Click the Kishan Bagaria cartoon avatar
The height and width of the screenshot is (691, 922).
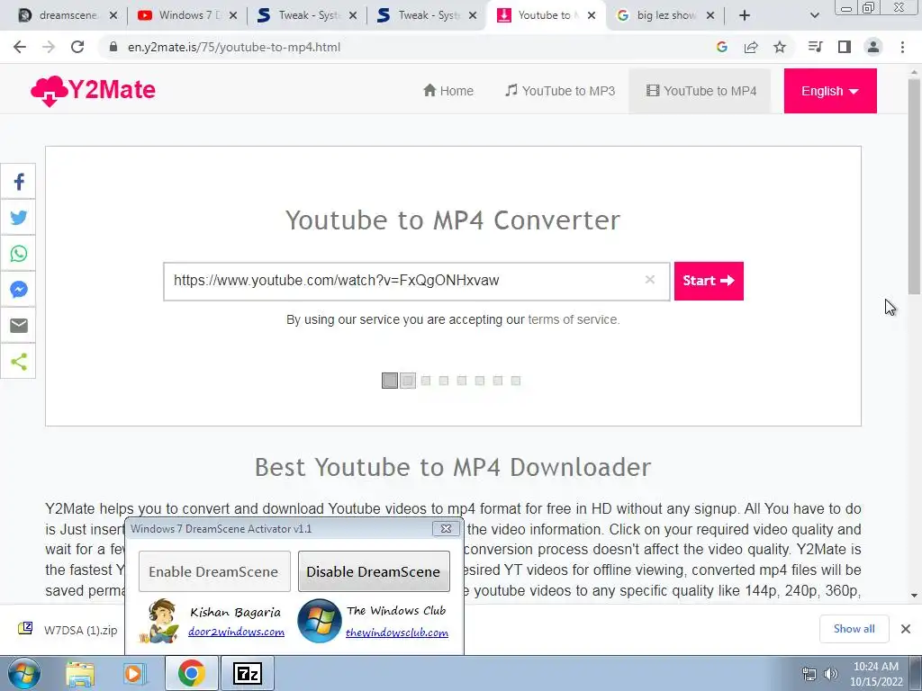(x=160, y=621)
